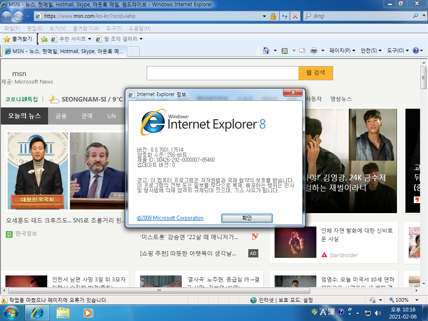Click the 미스트롯 강승연 headline
The width and height of the screenshot is (428, 321).
tap(189, 237)
